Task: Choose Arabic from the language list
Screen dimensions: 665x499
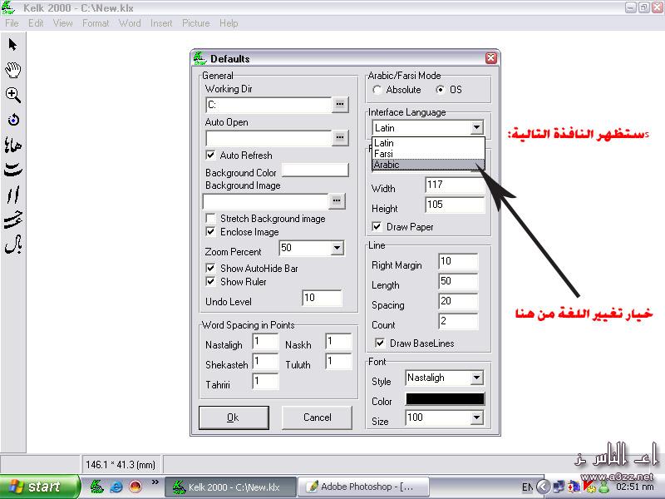Action: coord(428,165)
